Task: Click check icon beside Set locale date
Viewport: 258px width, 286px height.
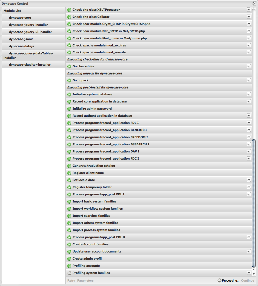Action: pos(69,180)
